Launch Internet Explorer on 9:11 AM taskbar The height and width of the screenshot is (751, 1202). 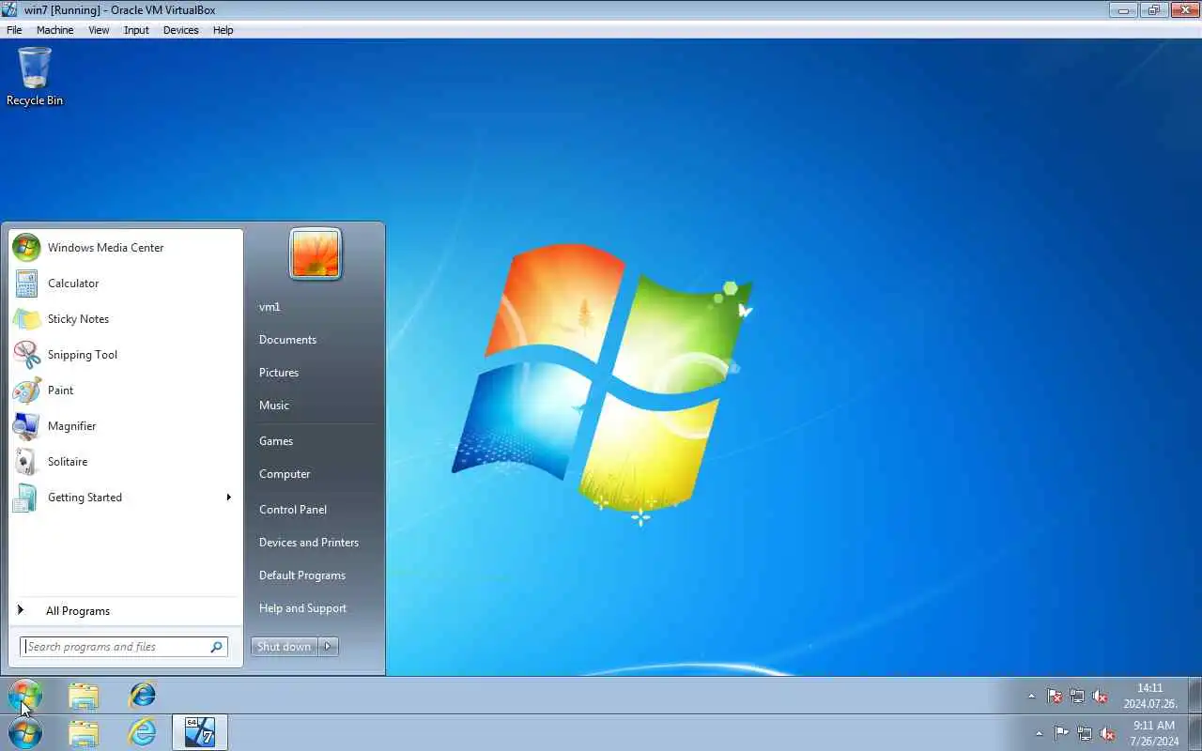pos(143,732)
